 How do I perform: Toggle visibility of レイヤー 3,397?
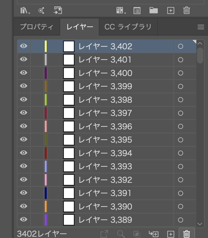(x=24, y=113)
